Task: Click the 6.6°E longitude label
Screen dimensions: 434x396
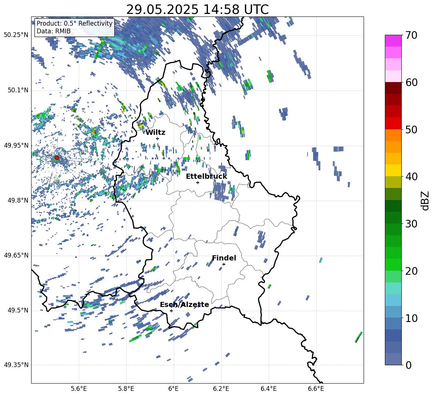Action: point(316,389)
